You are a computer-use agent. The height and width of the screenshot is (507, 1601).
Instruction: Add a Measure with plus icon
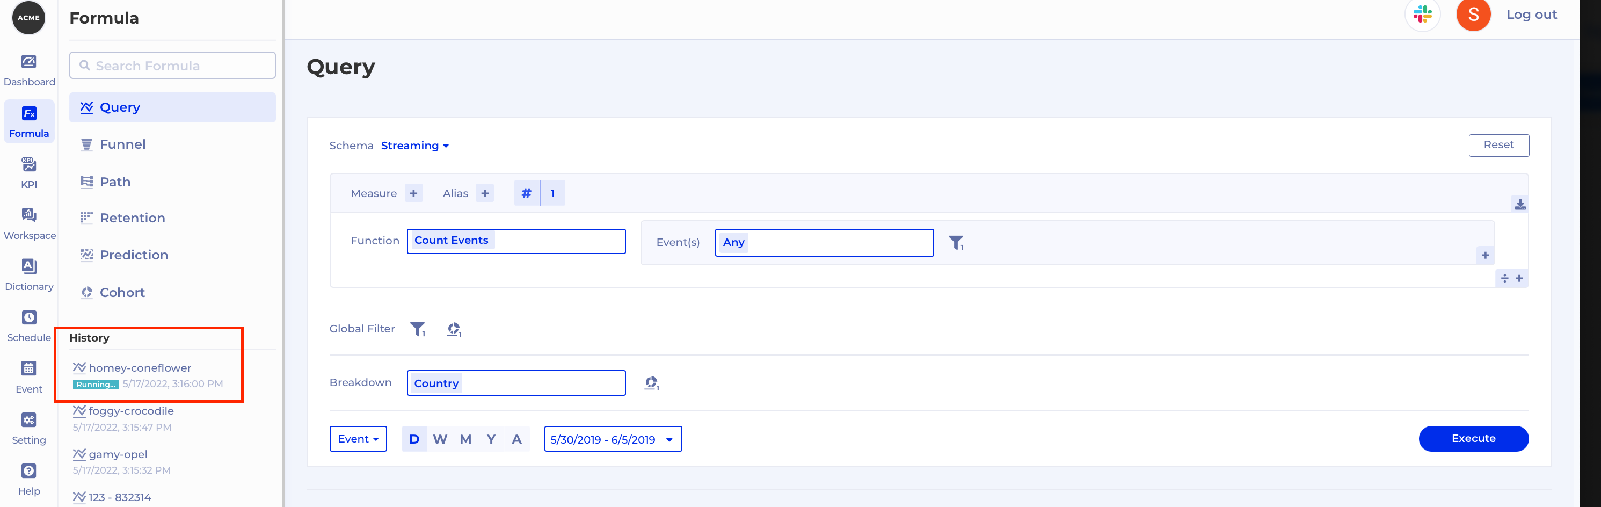(x=413, y=193)
